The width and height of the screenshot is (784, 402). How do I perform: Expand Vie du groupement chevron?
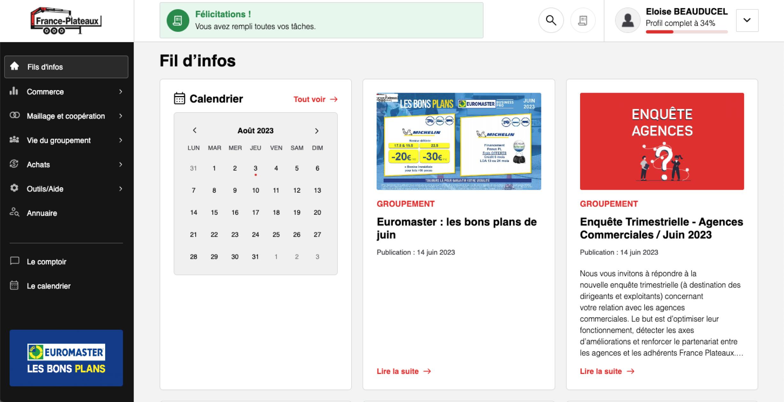121,140
